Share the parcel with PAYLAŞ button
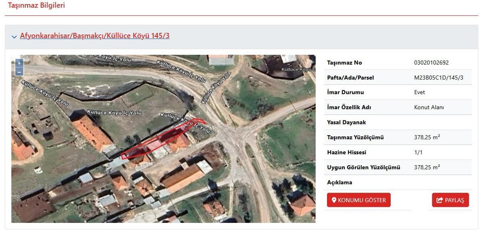Viewport: 484px width, 231px height. [x=450, y=200]
